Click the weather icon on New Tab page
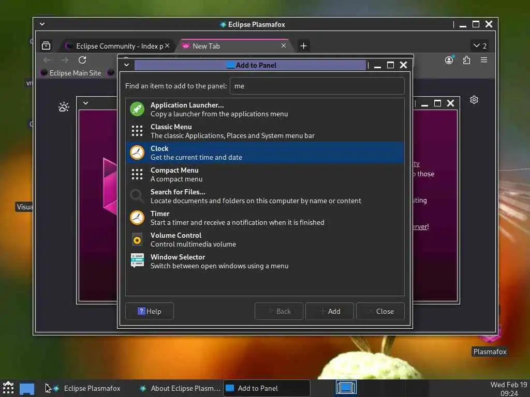The image size is (530, 397). coord(64,107)
